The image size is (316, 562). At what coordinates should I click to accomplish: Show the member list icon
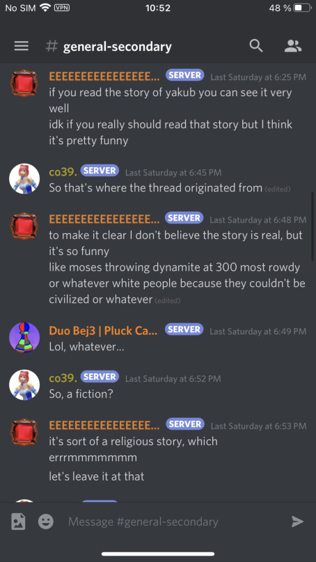[293, 46]
